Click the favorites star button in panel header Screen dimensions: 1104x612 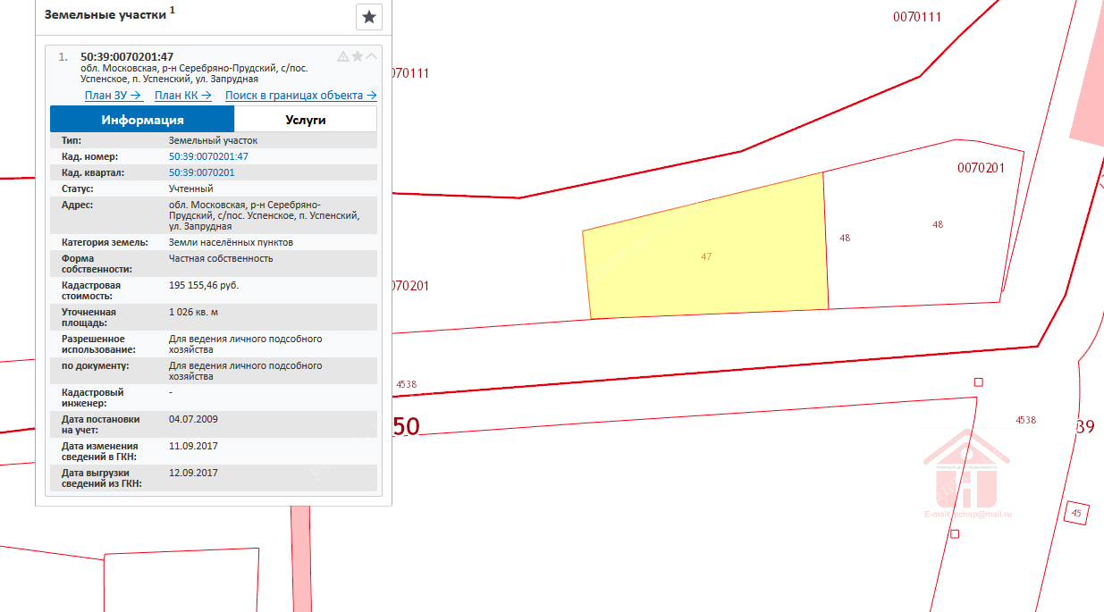tap(369, 16)
